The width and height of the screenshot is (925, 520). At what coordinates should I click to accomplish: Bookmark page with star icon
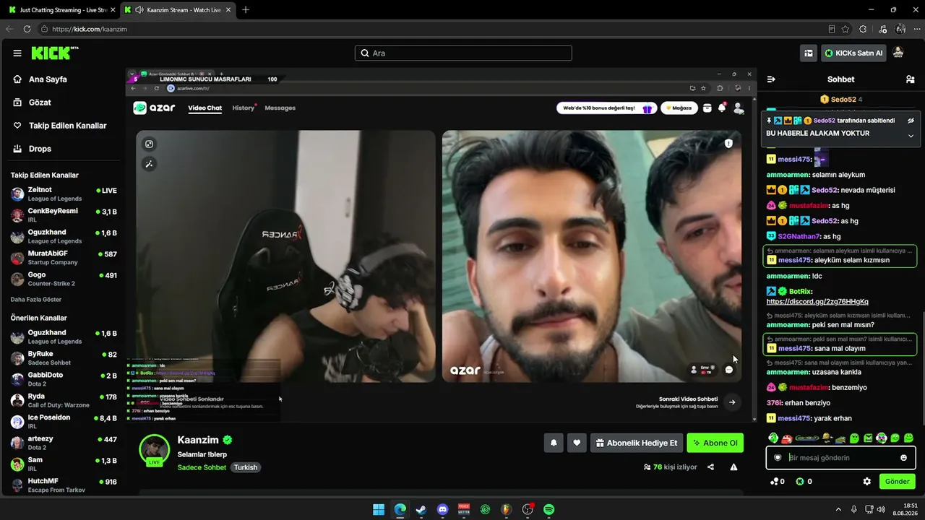click(846, 29)
